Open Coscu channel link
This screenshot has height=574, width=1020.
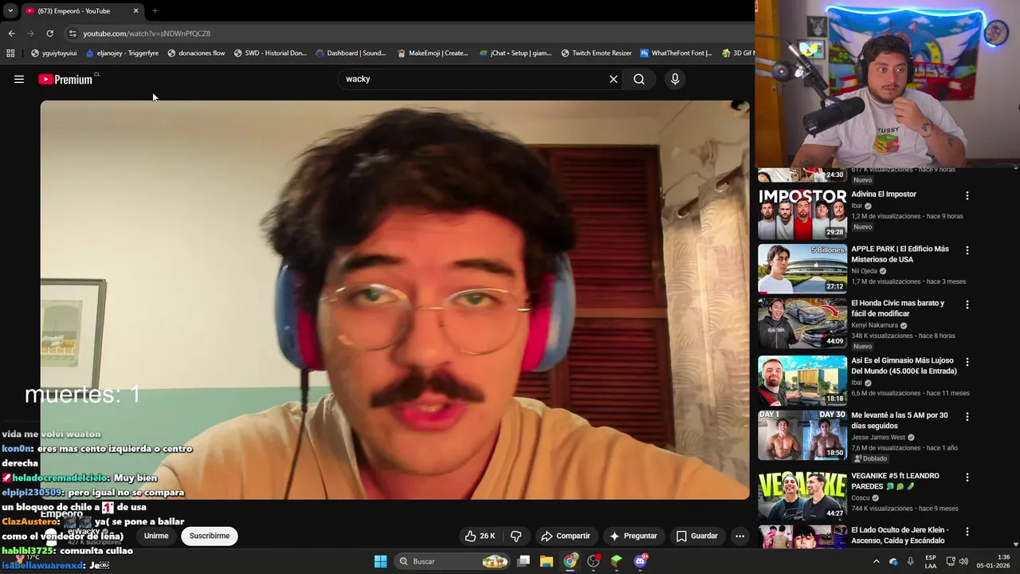(x=861, y=498)
